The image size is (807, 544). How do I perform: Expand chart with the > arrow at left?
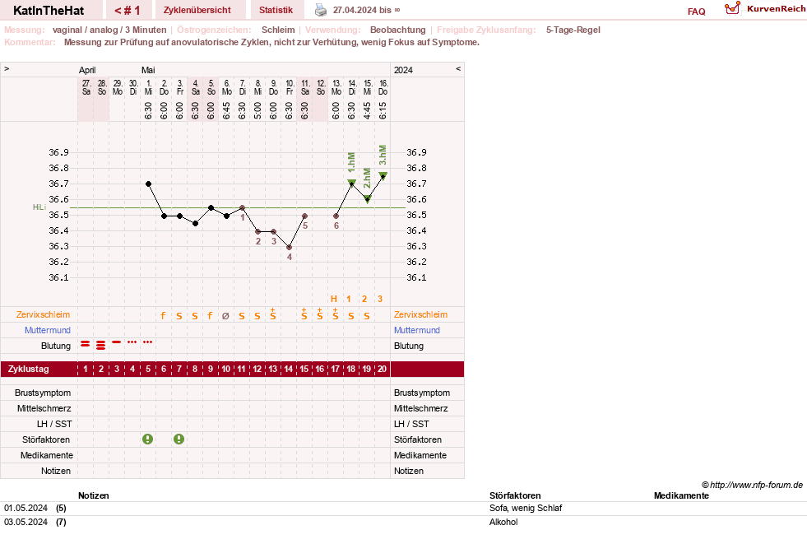[x=7, y=69]
